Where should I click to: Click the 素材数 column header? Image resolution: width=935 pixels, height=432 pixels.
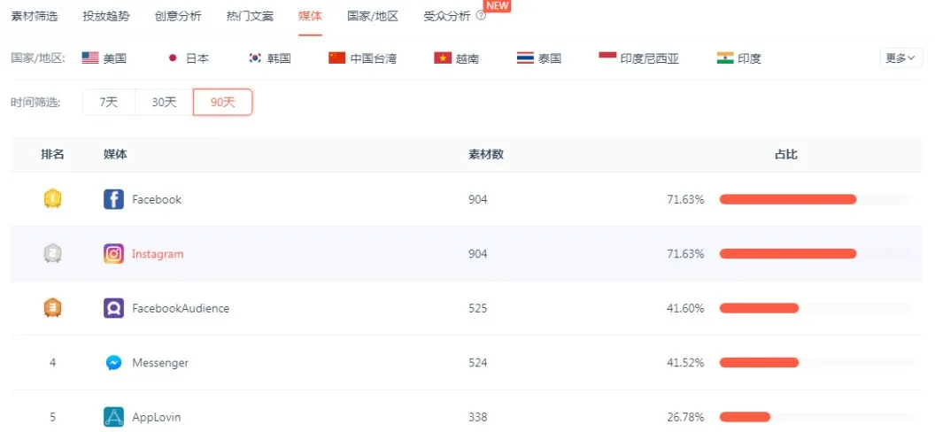(486, 154)
